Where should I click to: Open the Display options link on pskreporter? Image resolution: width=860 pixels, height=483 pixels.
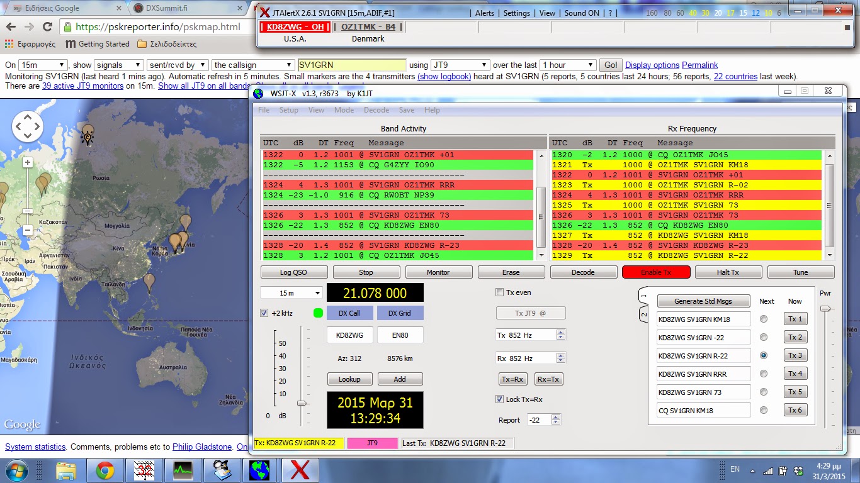(651, 65)
